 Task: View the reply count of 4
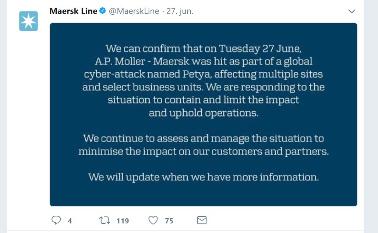[70, 221]
